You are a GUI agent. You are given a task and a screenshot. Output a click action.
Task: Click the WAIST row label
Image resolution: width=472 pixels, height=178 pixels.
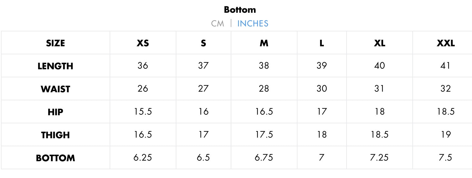tap(55, 89)
